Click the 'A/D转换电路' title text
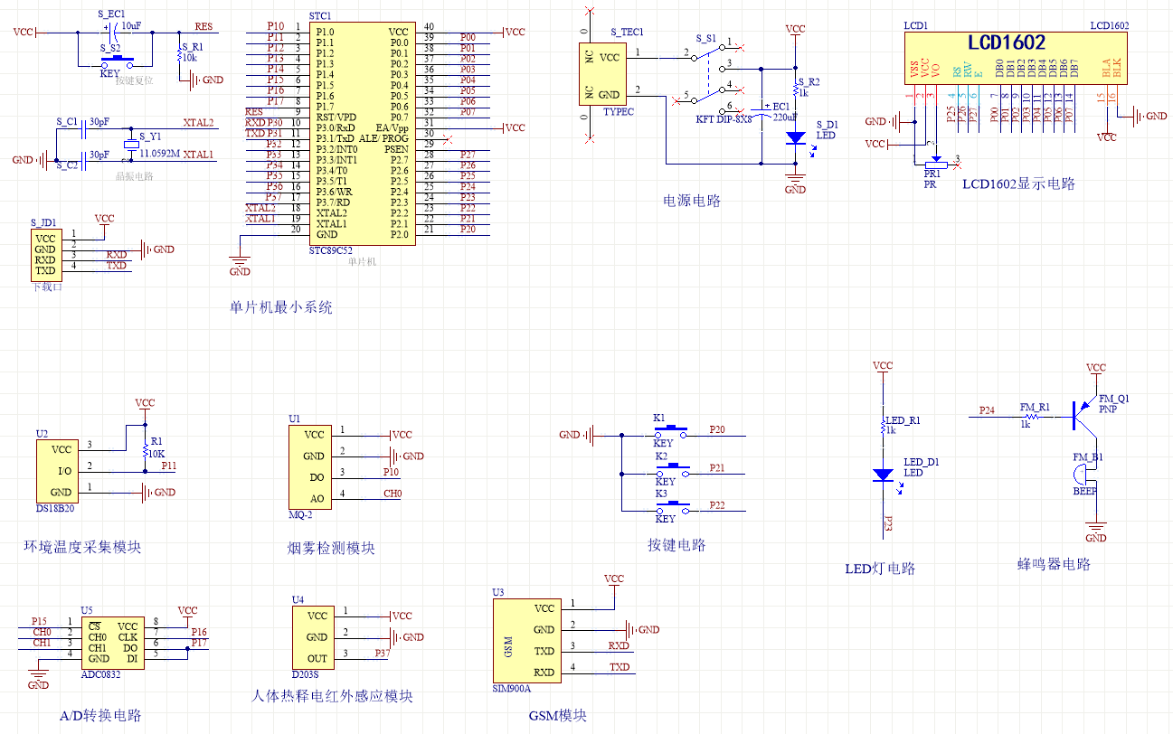1173x734 pixels. point(100,715)
